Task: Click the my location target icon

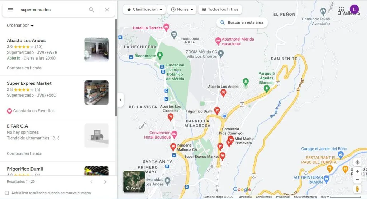Action: click(357, 162)
